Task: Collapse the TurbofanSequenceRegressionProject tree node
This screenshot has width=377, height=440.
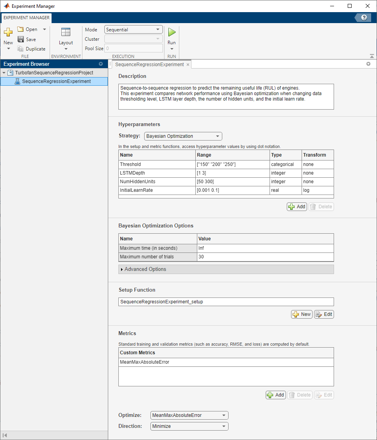Action: [4, 73]
